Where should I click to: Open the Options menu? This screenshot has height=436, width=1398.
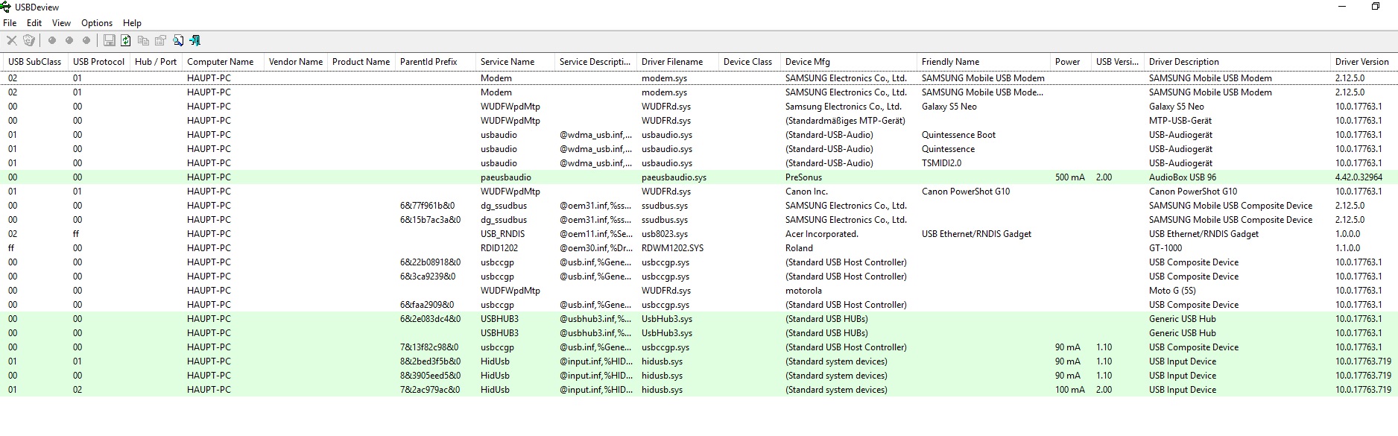(x=97, y=23)
